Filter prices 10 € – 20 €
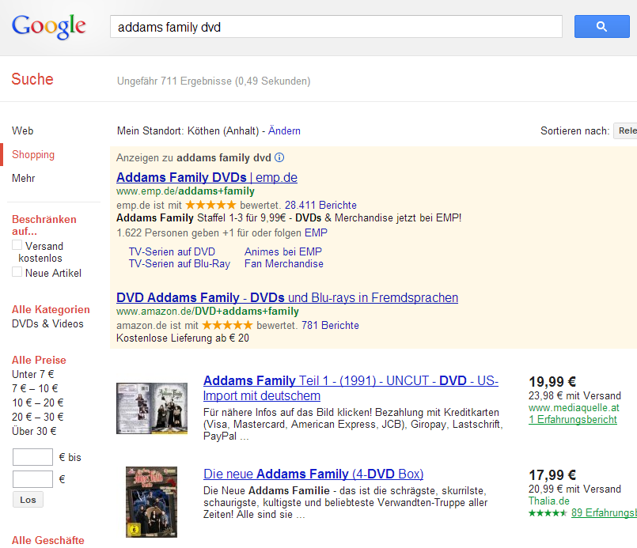This screenshot has width=637, height=548. point(38,402)
